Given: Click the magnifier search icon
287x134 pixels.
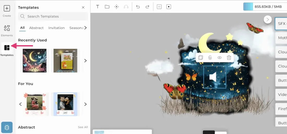Looking at the screenshot, I should 22,16.
